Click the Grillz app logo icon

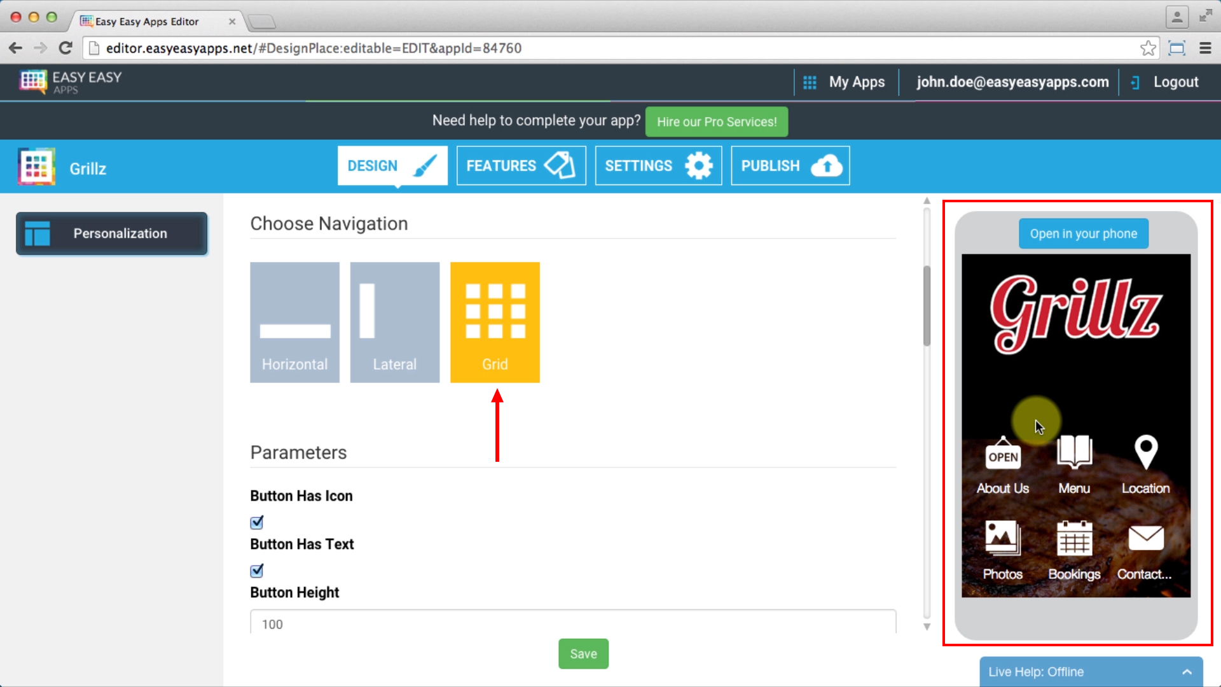click(x=37, y=168)
